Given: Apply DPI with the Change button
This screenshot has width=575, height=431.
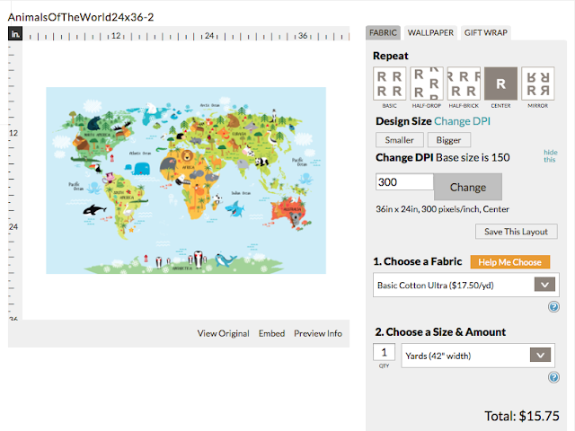Looking at the screenshot, I should (x=468, y=187).
